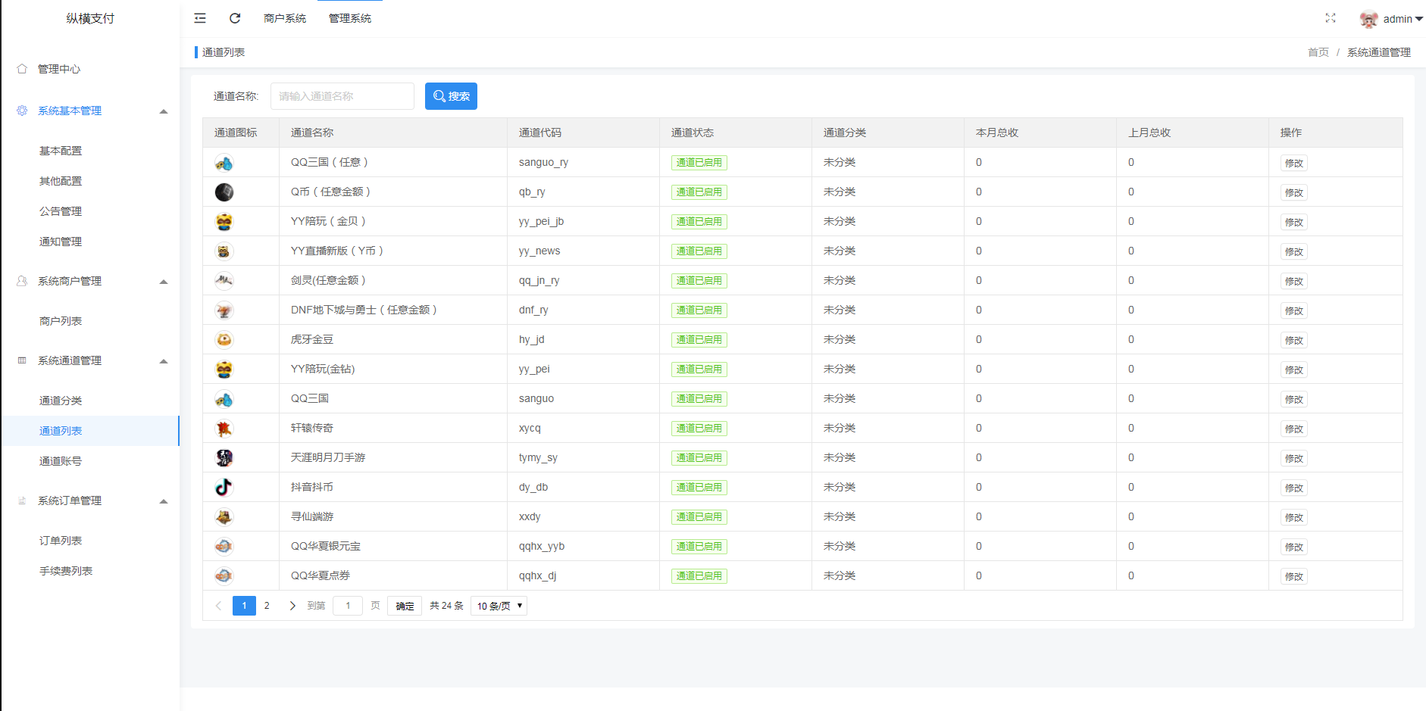Viewport: 1426px width, 711px height.
Task: Click next page arrow in pagination
Action: 292,606
